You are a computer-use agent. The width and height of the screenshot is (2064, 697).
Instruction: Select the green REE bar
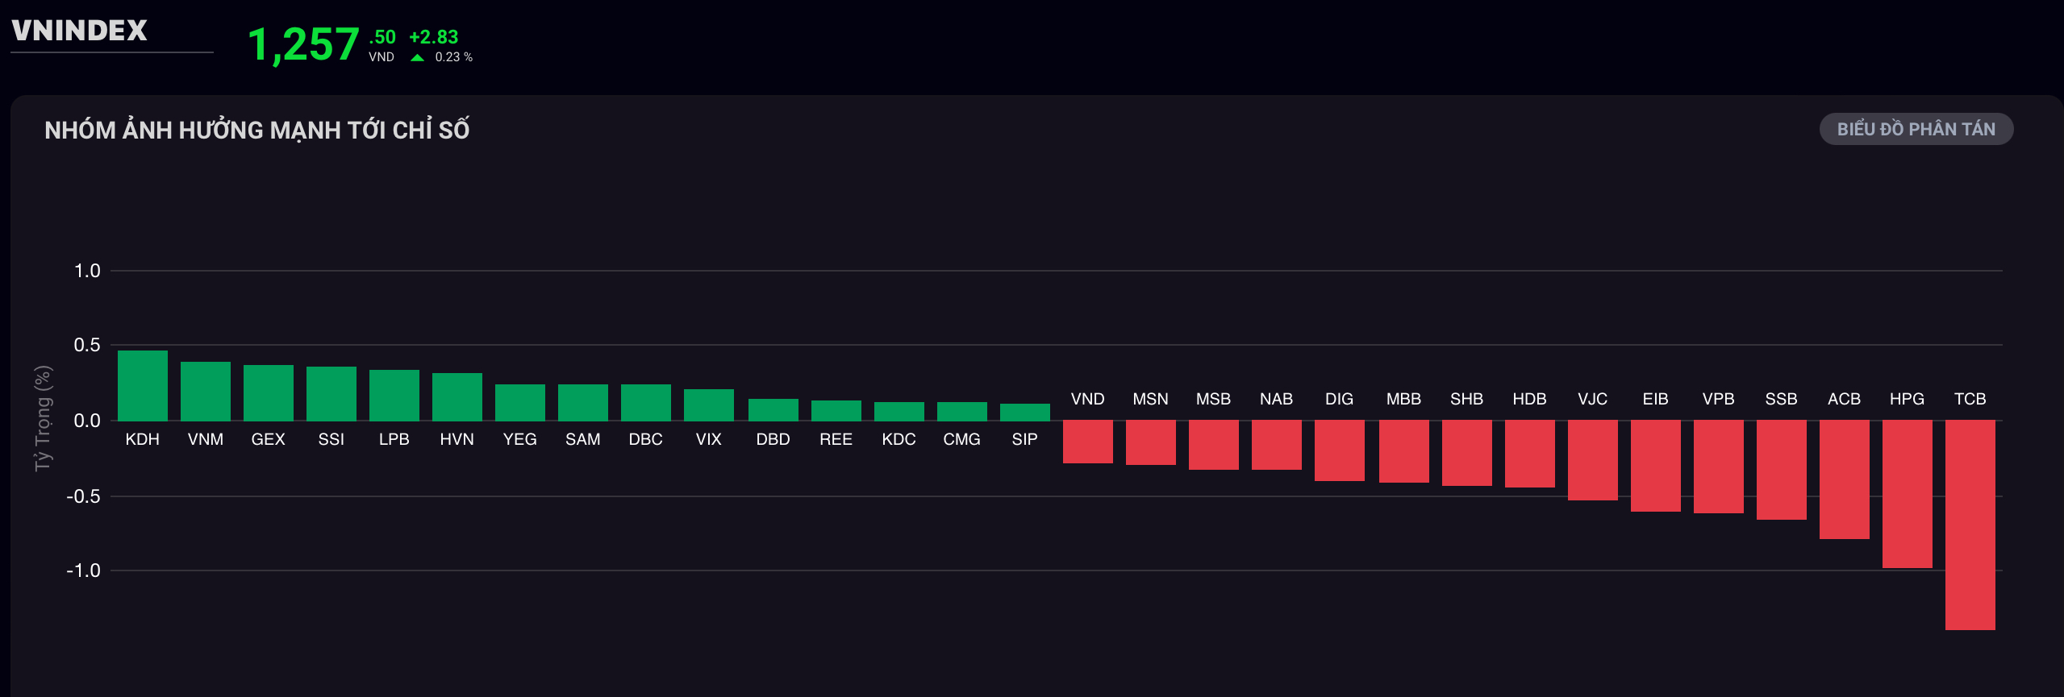pos(836,410)
